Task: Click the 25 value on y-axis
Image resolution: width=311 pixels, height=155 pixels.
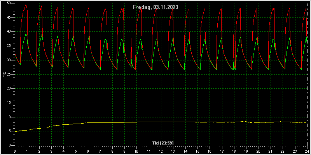Action: coord(9,74)
